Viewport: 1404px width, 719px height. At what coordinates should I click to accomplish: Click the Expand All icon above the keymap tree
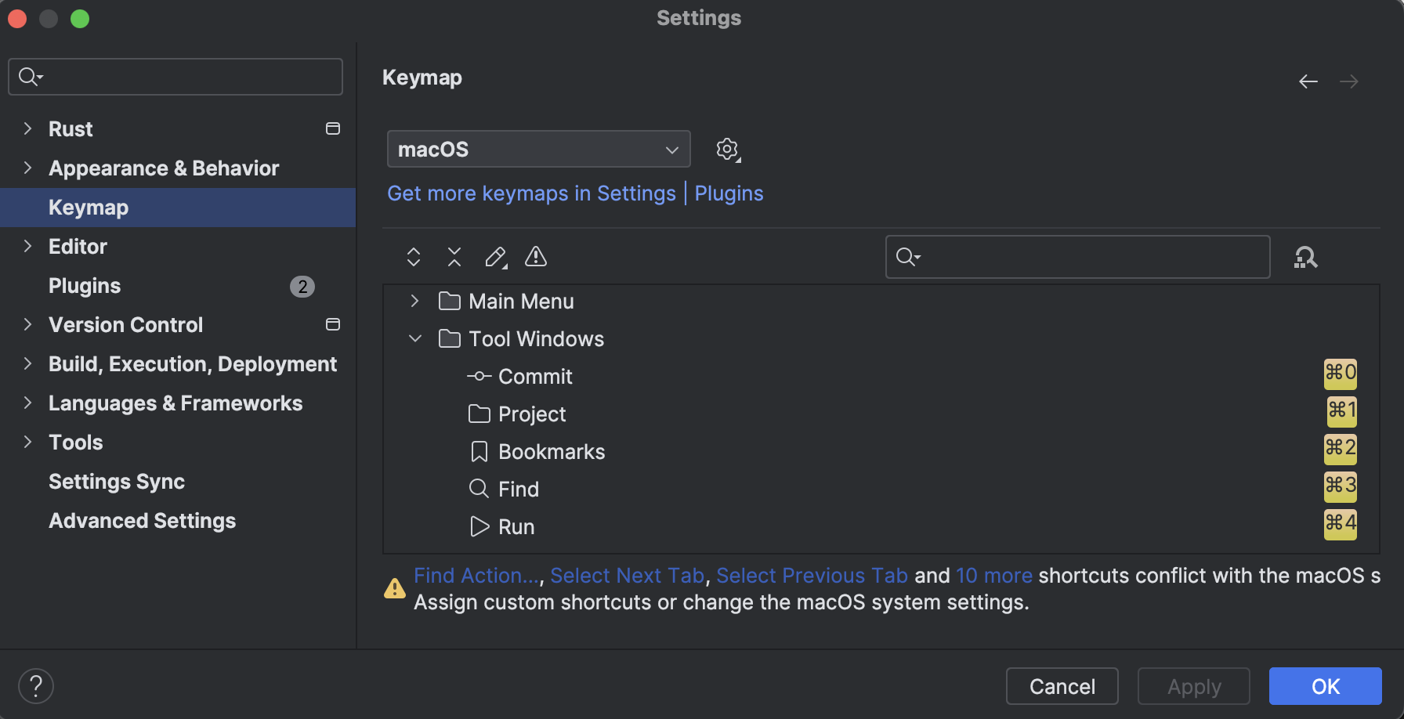coord(413,257)
